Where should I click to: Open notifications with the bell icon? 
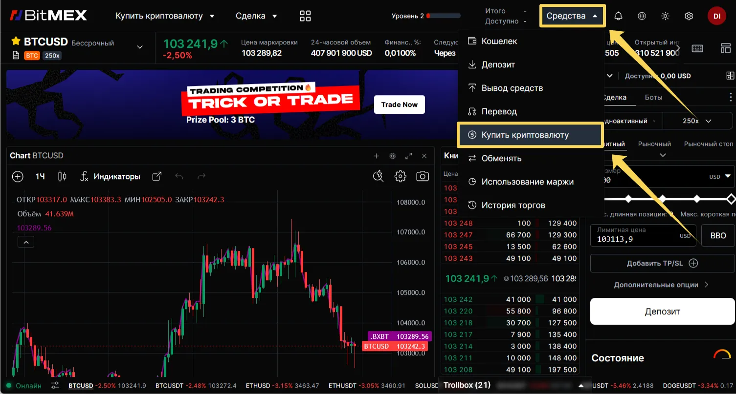[x=618, y=16]
